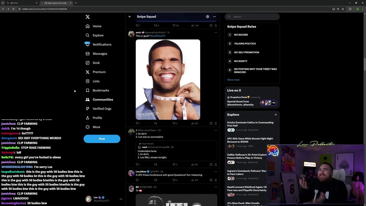
Task: Bookmark amir's Drake post
Action: [x=211, y=123]
